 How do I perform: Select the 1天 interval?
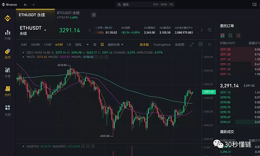tap(69, 45)
